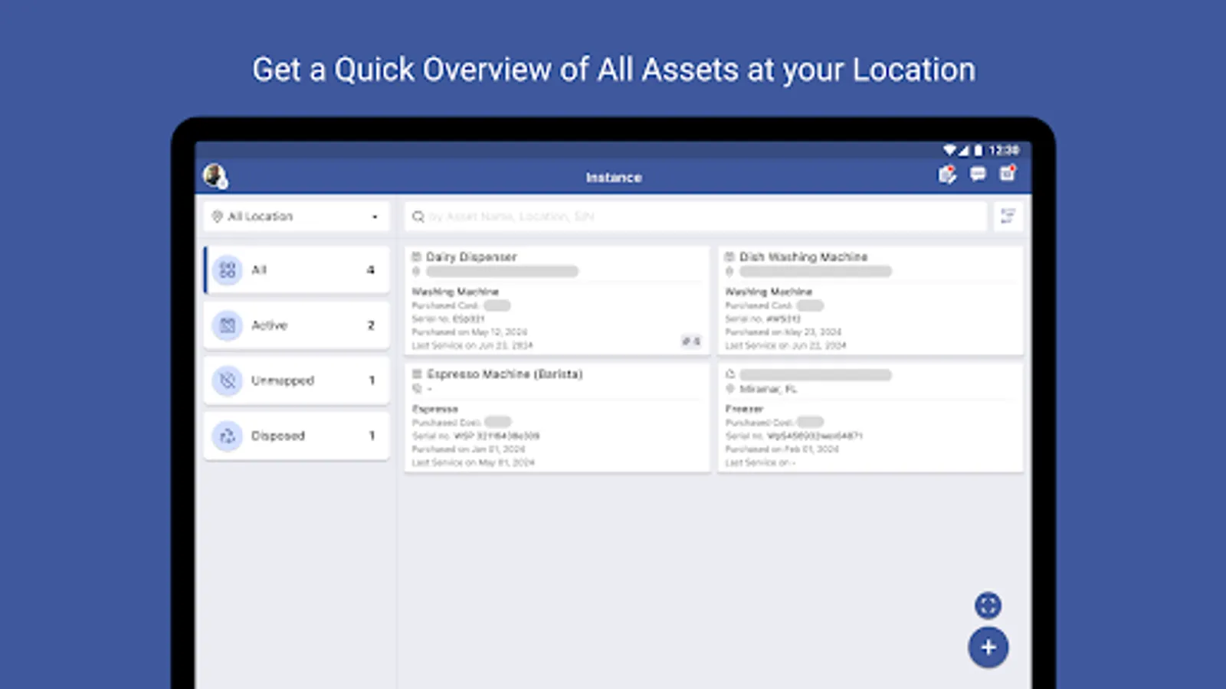Open the calendar notifications icon

click(1008, 175)
